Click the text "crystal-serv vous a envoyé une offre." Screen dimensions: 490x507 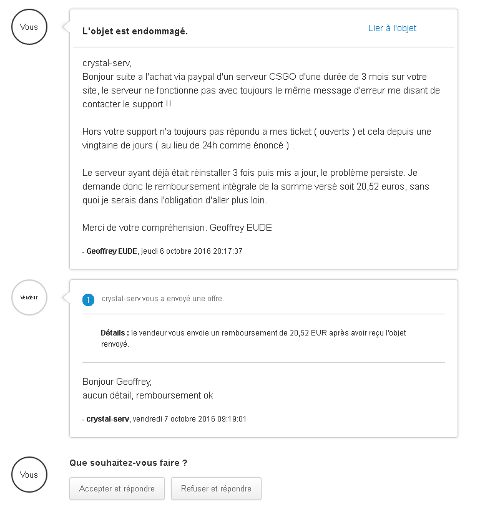tap(162, 299)
